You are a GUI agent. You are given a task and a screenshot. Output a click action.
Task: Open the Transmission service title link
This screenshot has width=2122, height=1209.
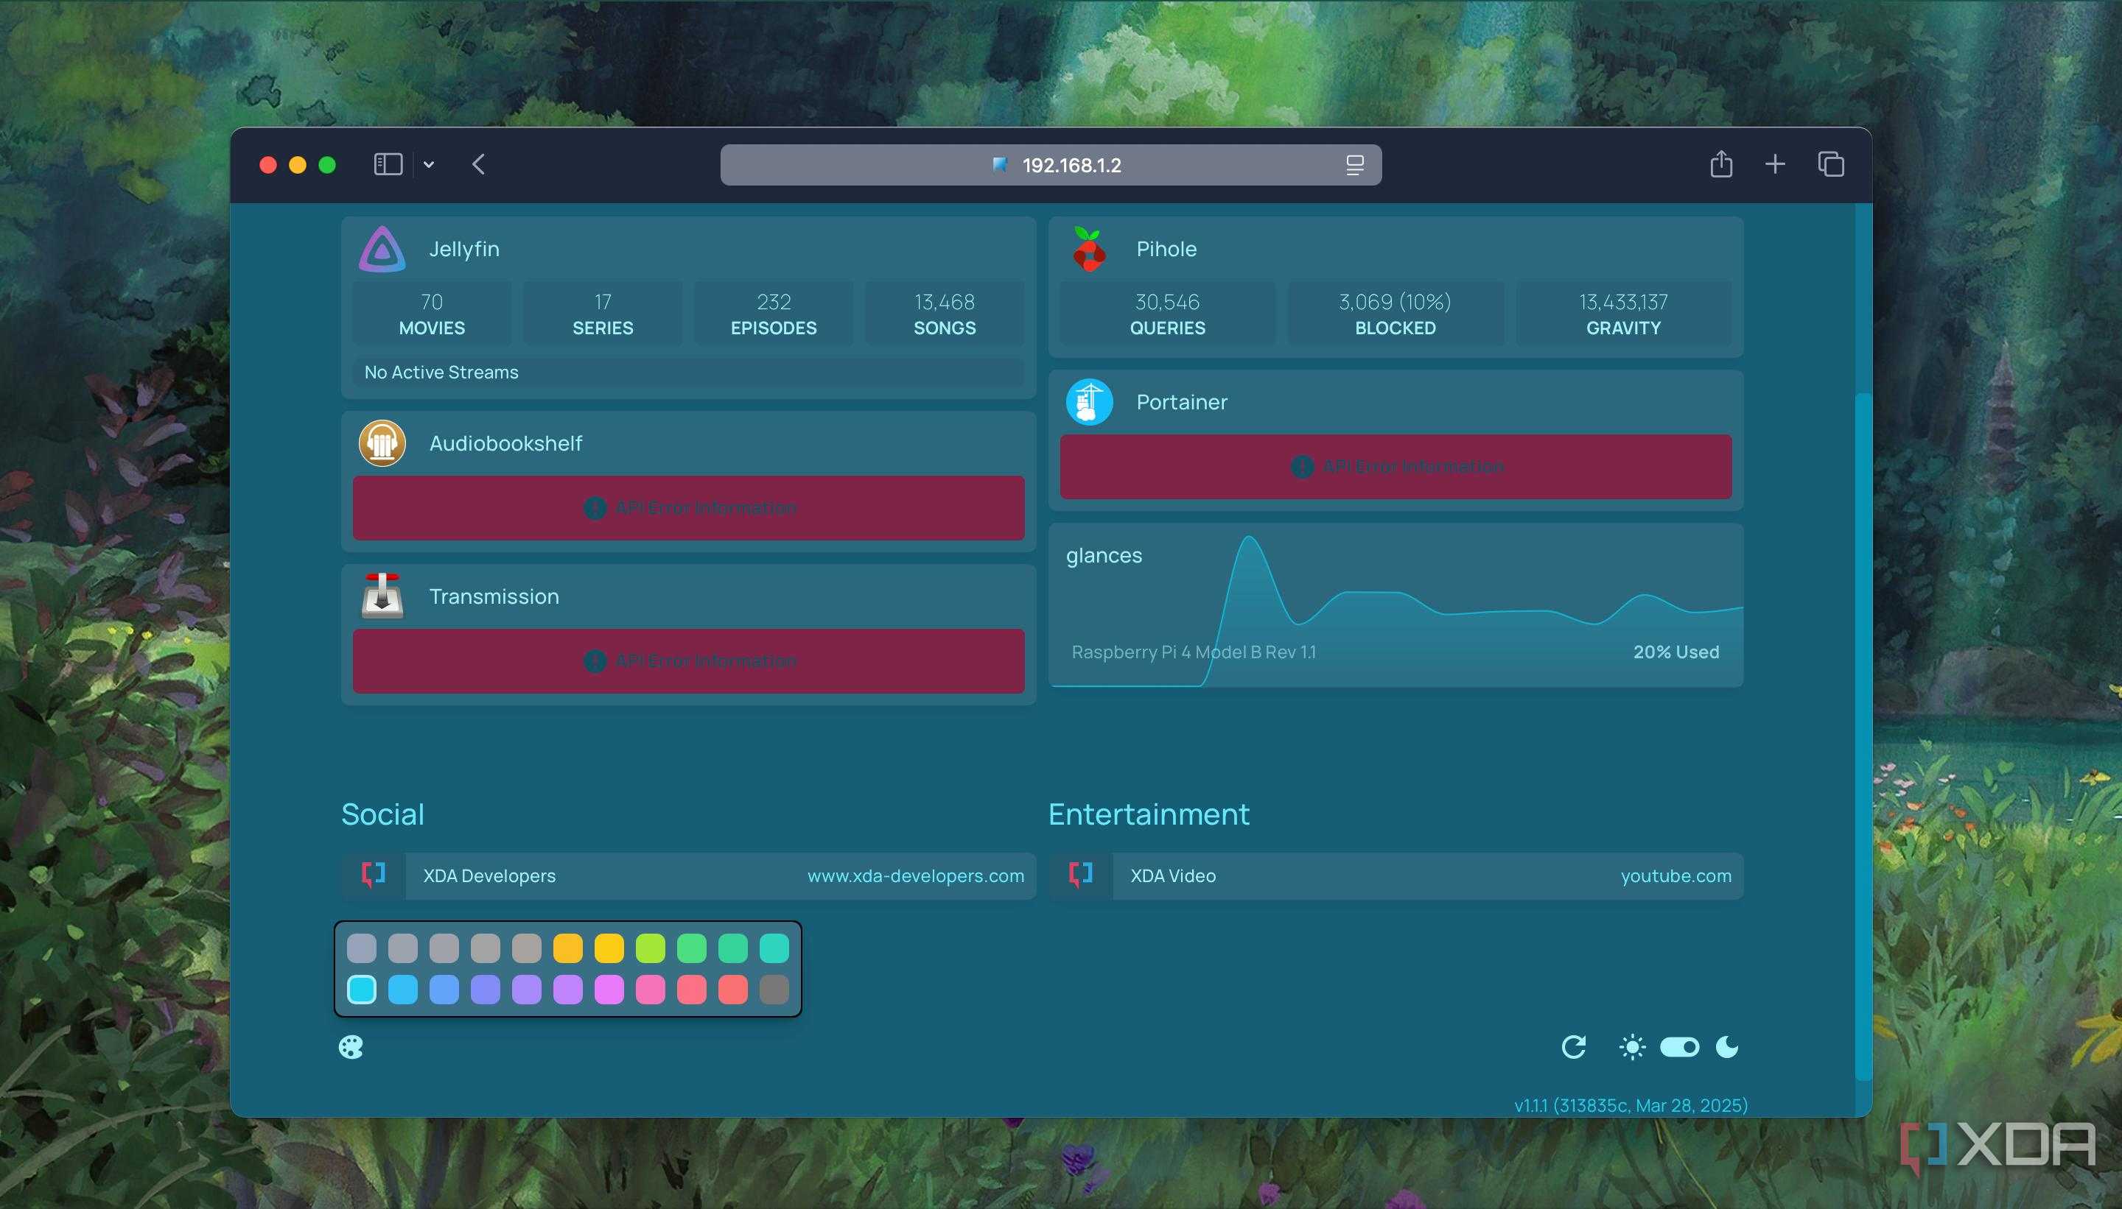[494, 596]
